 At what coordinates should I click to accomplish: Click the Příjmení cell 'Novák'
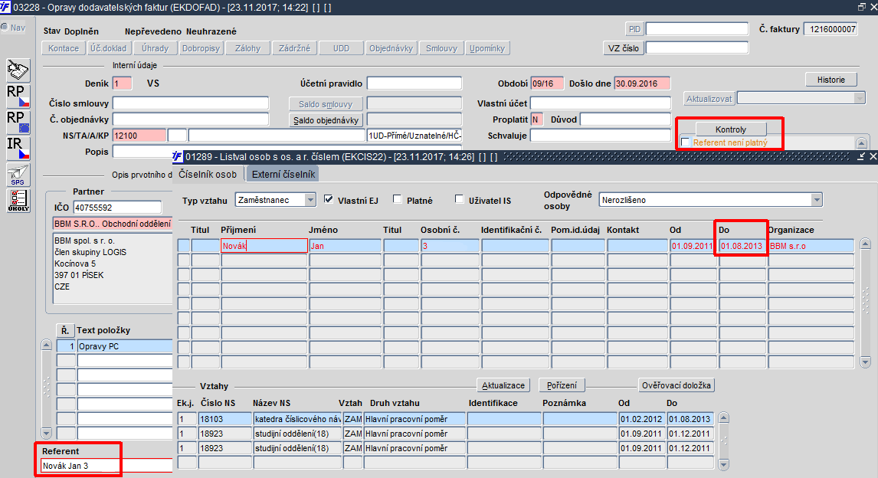click(x=264, y=246)
